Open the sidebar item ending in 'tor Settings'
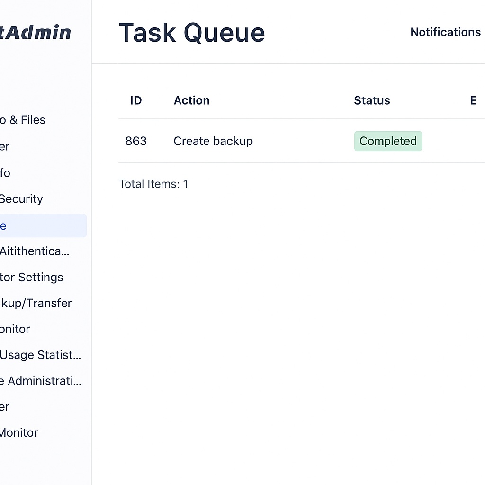Viewport: 485px width, 485px height. (x=32, y=277)
